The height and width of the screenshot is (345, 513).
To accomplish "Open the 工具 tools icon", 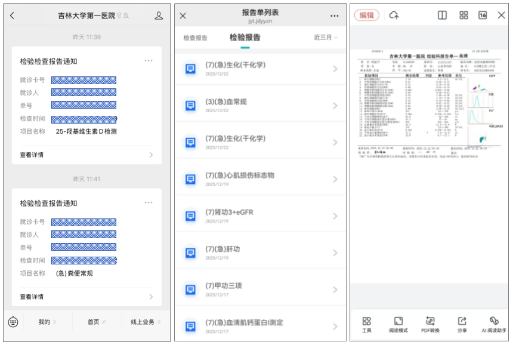I will click(x=366, y=324).
